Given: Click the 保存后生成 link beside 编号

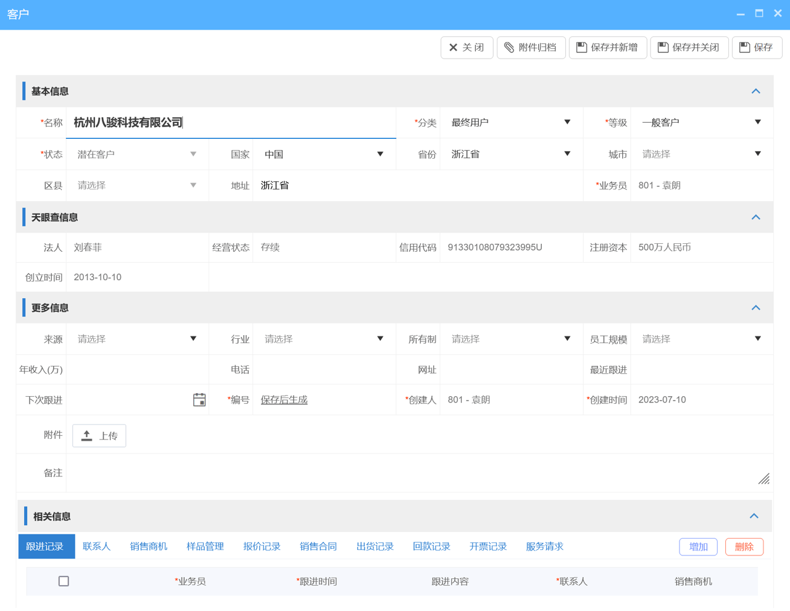Looking at the screenshot, I should pos(283,399).
